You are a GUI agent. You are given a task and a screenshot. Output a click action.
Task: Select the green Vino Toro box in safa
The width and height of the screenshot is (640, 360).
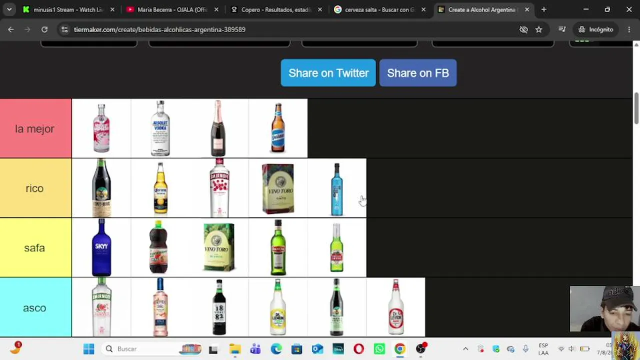click(x=219, y=248)
